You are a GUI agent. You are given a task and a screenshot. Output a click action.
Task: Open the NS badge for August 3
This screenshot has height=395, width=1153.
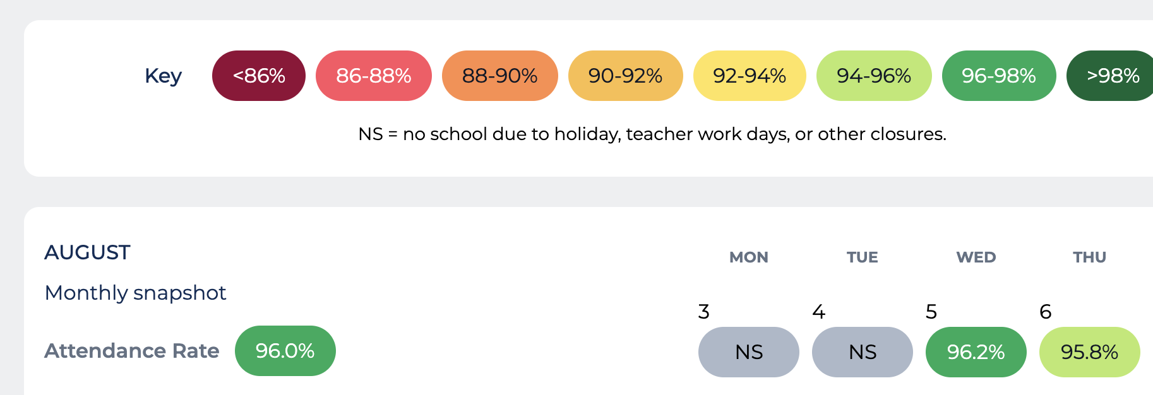coord(749,352)
